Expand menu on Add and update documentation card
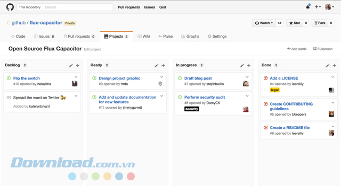Screen dimensions: 341x192 [x=161, y=96]
